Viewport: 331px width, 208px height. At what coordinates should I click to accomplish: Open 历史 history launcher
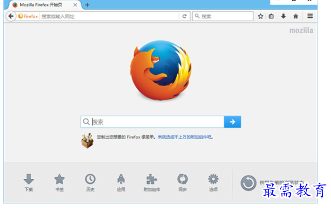tap(90, 183)
